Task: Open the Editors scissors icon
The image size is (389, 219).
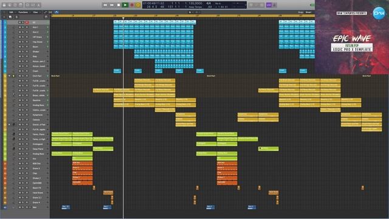Action: pyautogui.click(x=39, y=5)
